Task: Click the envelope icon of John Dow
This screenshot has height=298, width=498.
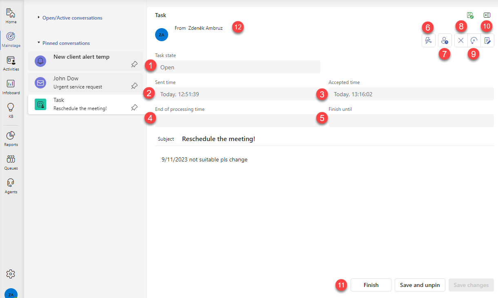Action: [40, 83]
